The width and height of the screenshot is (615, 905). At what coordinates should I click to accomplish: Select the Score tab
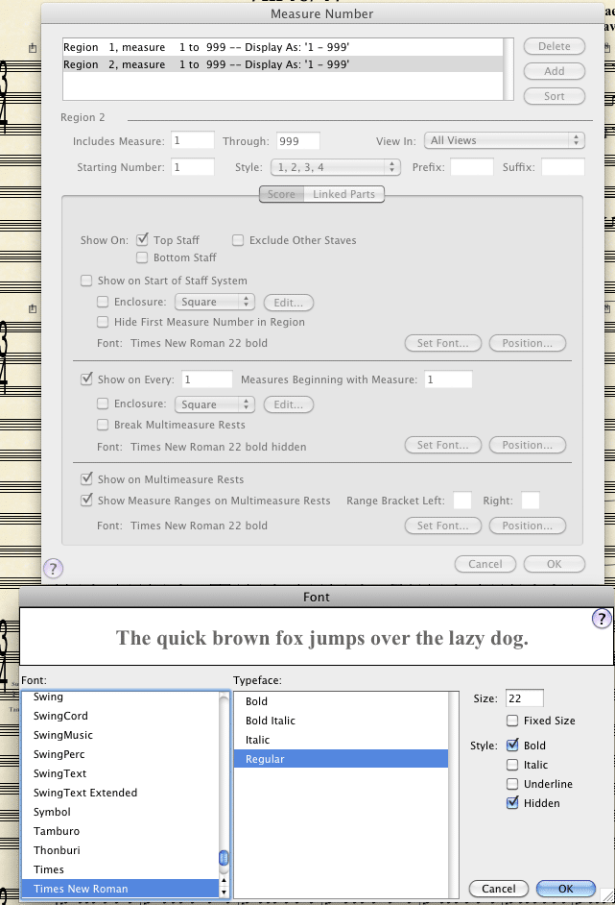(x=281, y=194)
